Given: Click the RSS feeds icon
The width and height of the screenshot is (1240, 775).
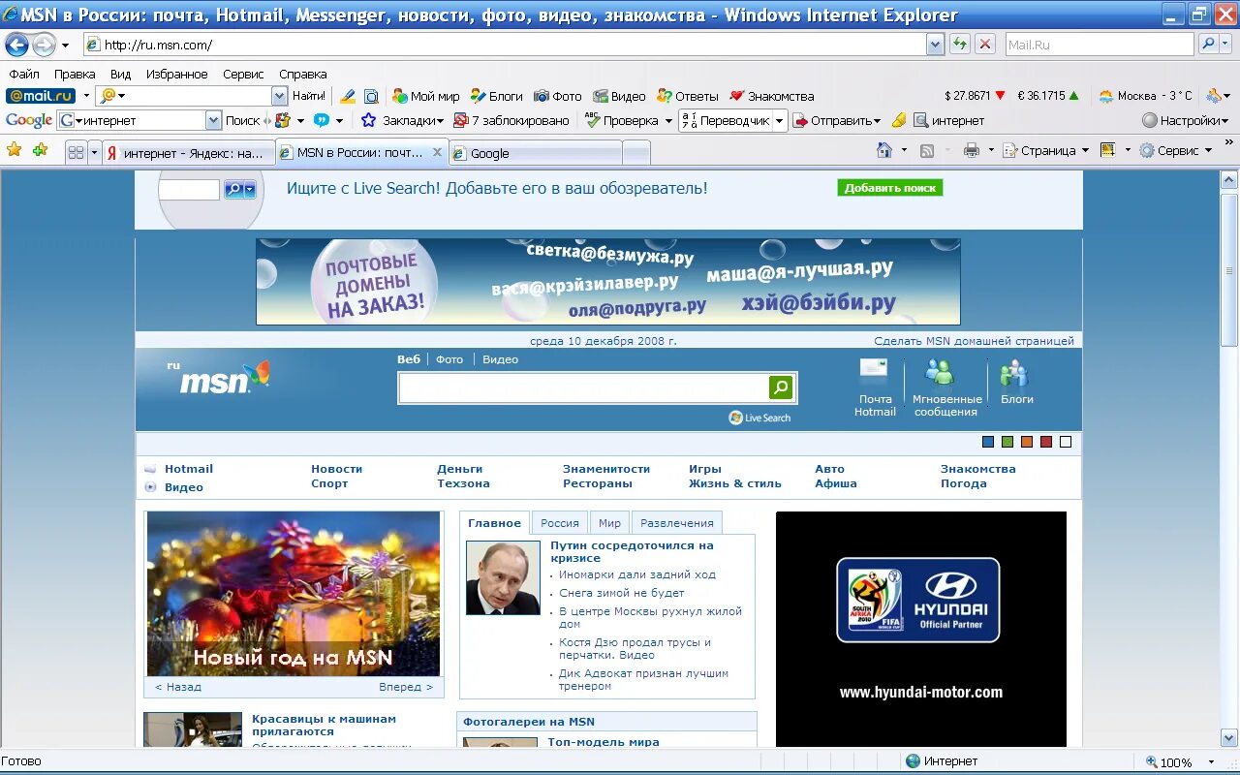Looking at the screenshot, I should click(927, 150).
